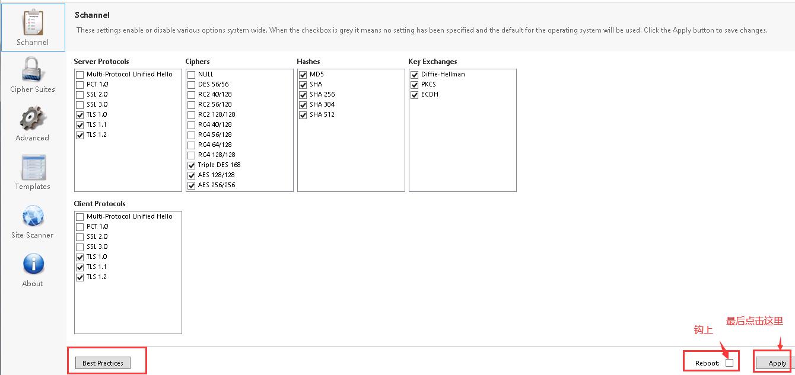Enable SSL 2.0 under Client Protocols

pyautogui.click(x=79, y=237)
